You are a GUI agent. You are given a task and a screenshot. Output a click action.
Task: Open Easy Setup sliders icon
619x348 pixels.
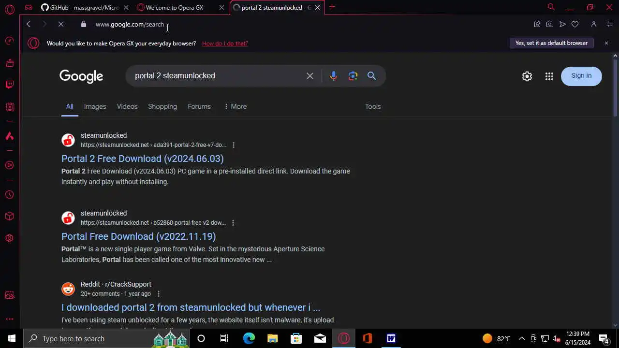[609, 24]
